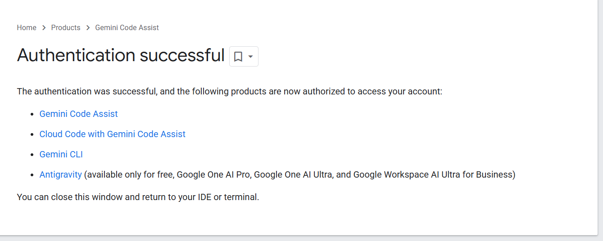Follow the Gemini CLI link
This screenshot has height=241, width=603.
click(x=61, y=154)
